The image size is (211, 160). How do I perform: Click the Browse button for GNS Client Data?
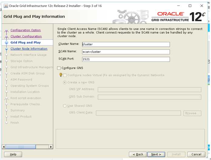pyautogui.click(x=192, y=113)
